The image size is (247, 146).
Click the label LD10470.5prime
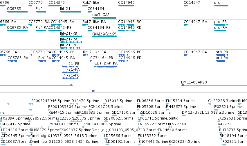pos(84,101)
